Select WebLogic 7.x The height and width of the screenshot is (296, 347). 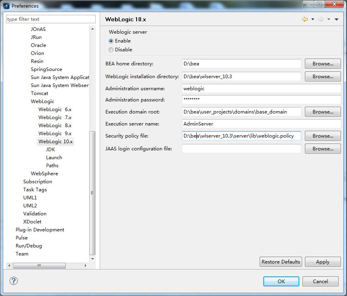(x=55, y=118)
